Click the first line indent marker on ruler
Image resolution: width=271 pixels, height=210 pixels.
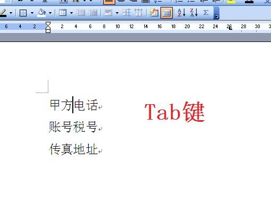pyautogui.click(x=48, y=24)
